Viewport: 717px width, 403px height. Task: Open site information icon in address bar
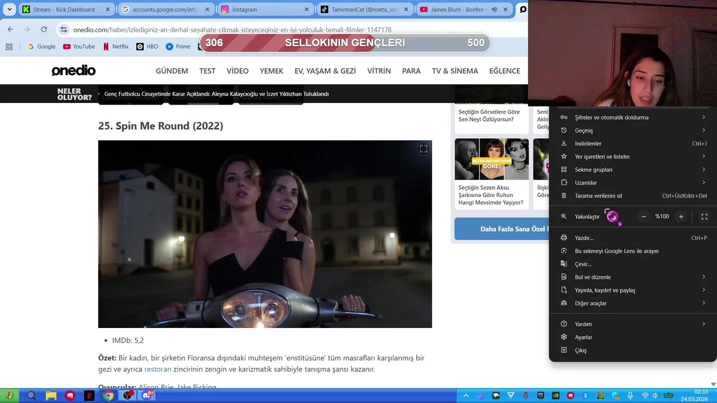[63, 30]
